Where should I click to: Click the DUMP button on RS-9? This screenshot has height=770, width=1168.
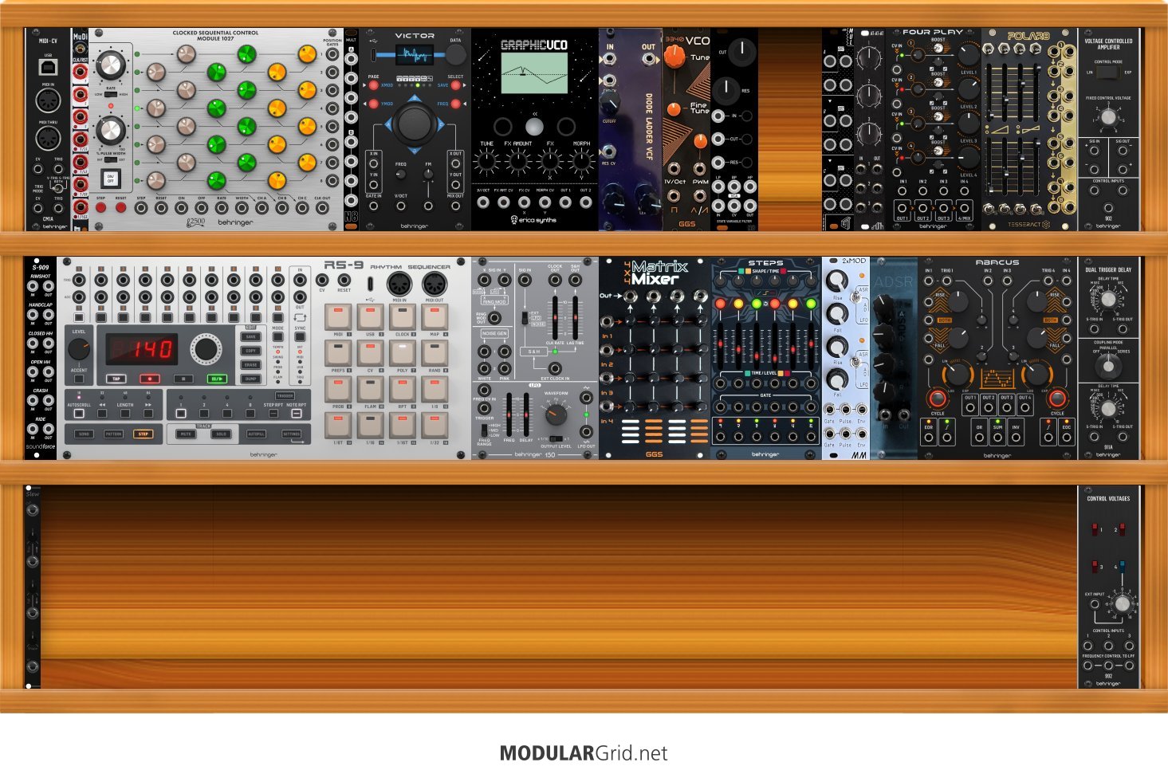[251, 379]
